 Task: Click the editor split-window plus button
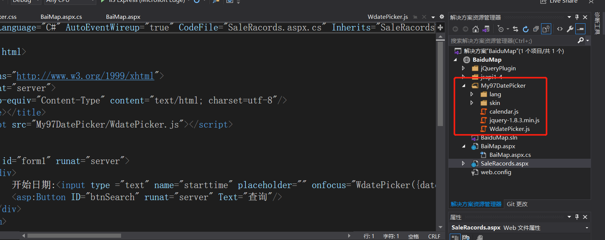tap(440, 27)
